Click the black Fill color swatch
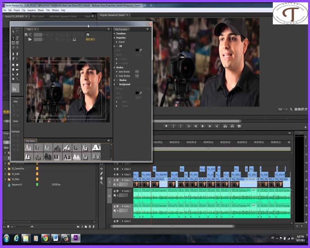The height and width of the screenshot is (248, 310). pyautogui.click(x=137, y=50)
